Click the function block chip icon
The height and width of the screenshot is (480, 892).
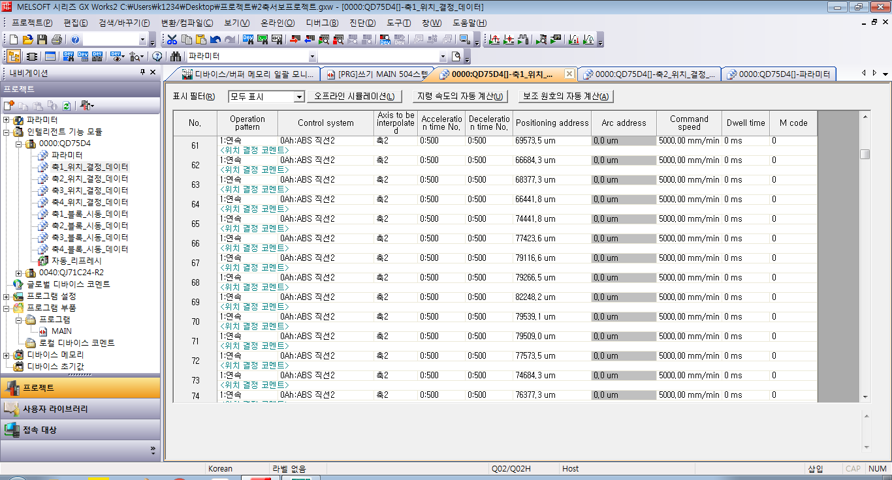(31, 56)
